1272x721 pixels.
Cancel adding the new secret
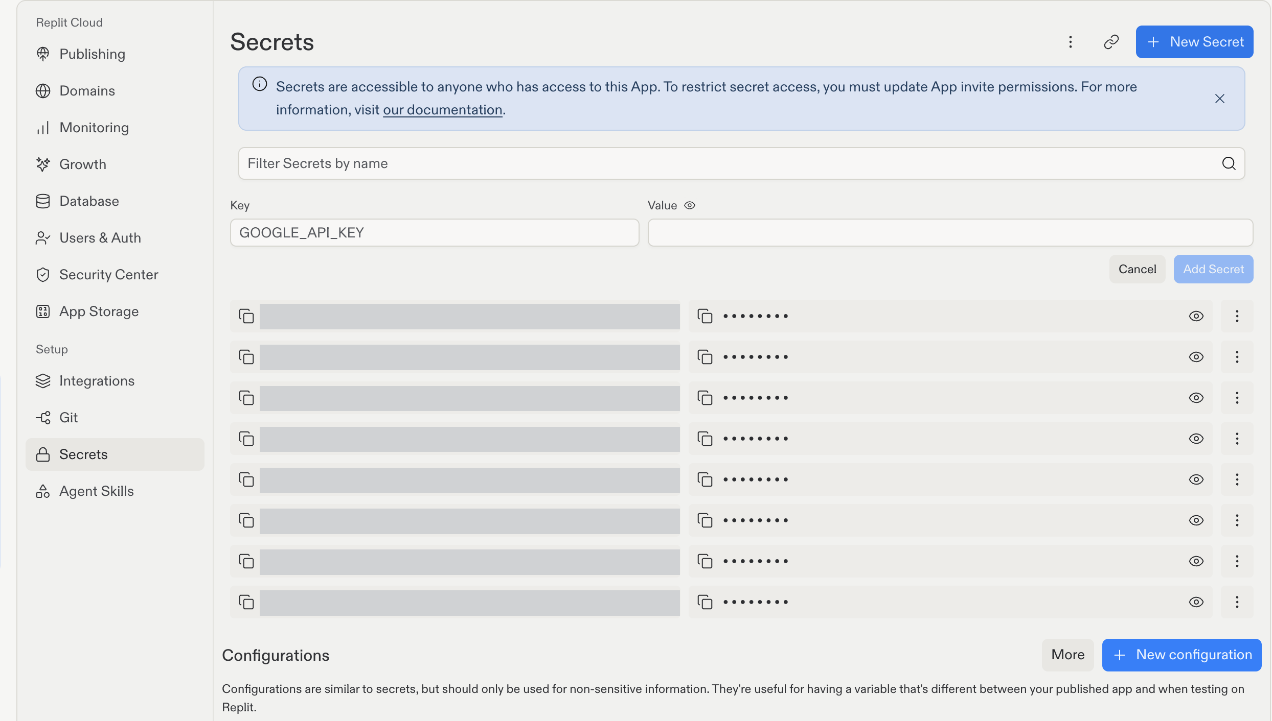click(1137, 269)
